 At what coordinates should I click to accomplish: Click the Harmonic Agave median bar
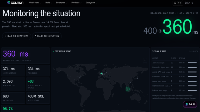[192, 67]
